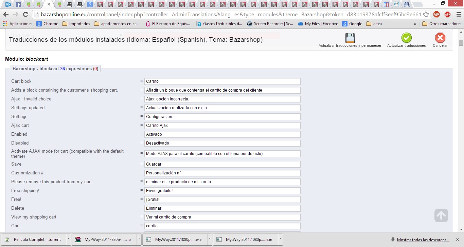Image resolution: width=464 pixels, height=247 pixels.
Task: Expand hidden bookmarks with the » chevron
Action: 415,24
